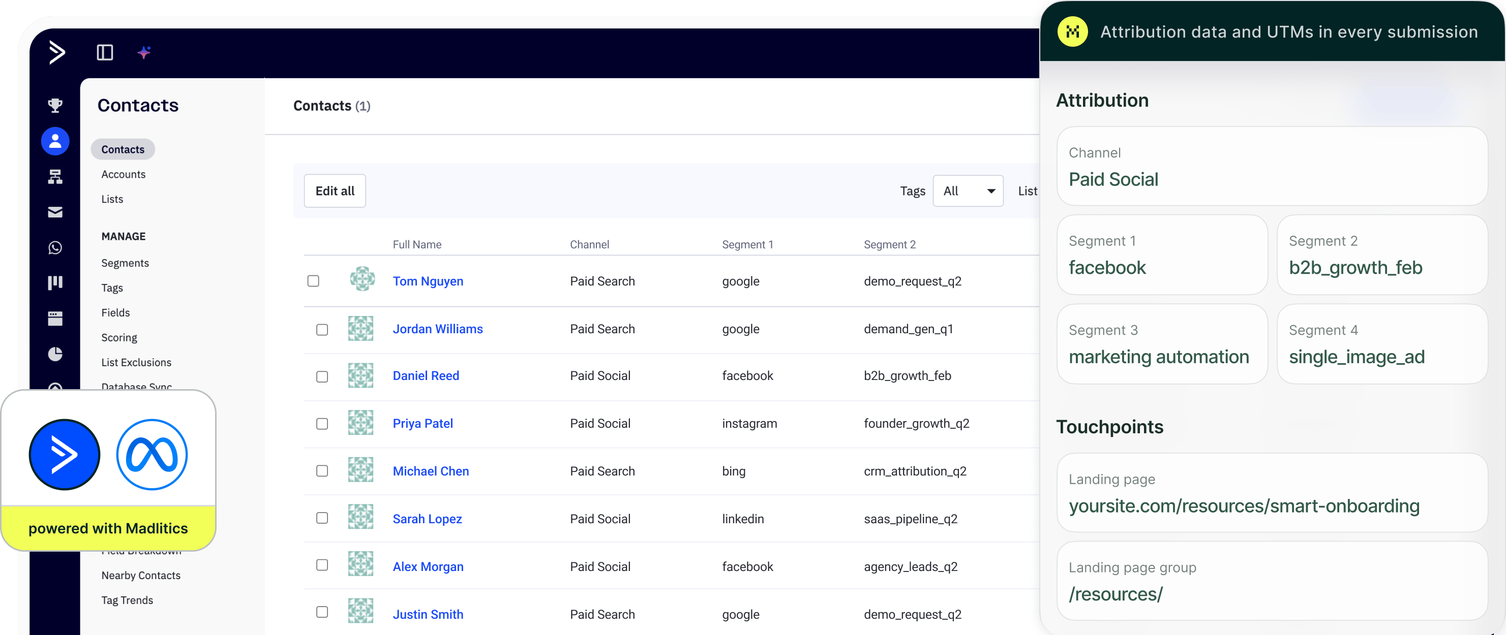Viewport: 1506px width, 635px height.
Task: Click Justin Smith's avatar icon
Action: (x=360, y=612)
